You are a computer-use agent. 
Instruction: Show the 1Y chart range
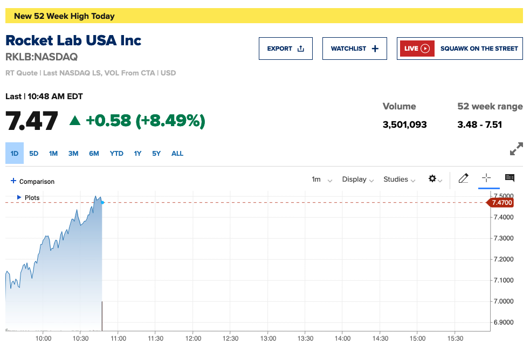(x=137, y=154)
